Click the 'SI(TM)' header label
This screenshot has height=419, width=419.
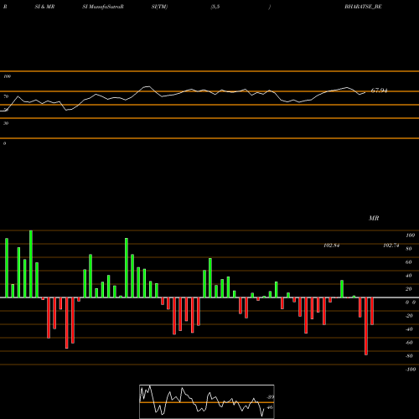pyautogui.click(x=159, y=7)
